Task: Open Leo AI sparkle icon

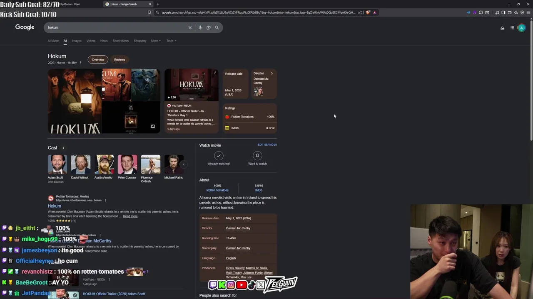Action: coord(516,12)
